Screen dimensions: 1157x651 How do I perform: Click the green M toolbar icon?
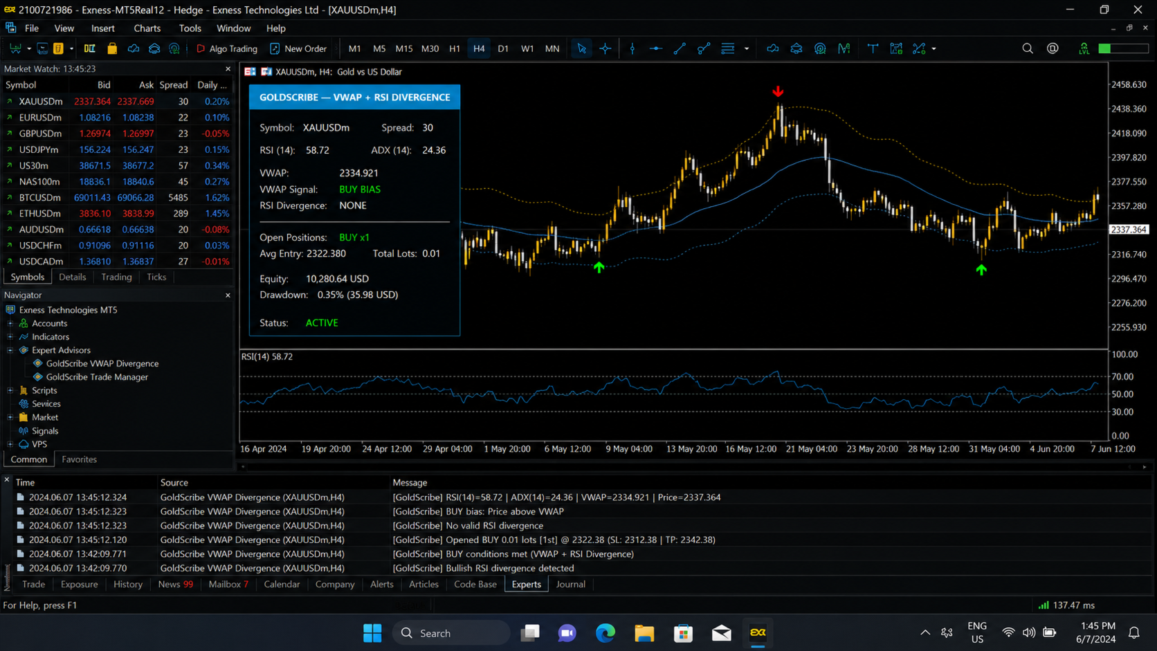click(844, 48)
